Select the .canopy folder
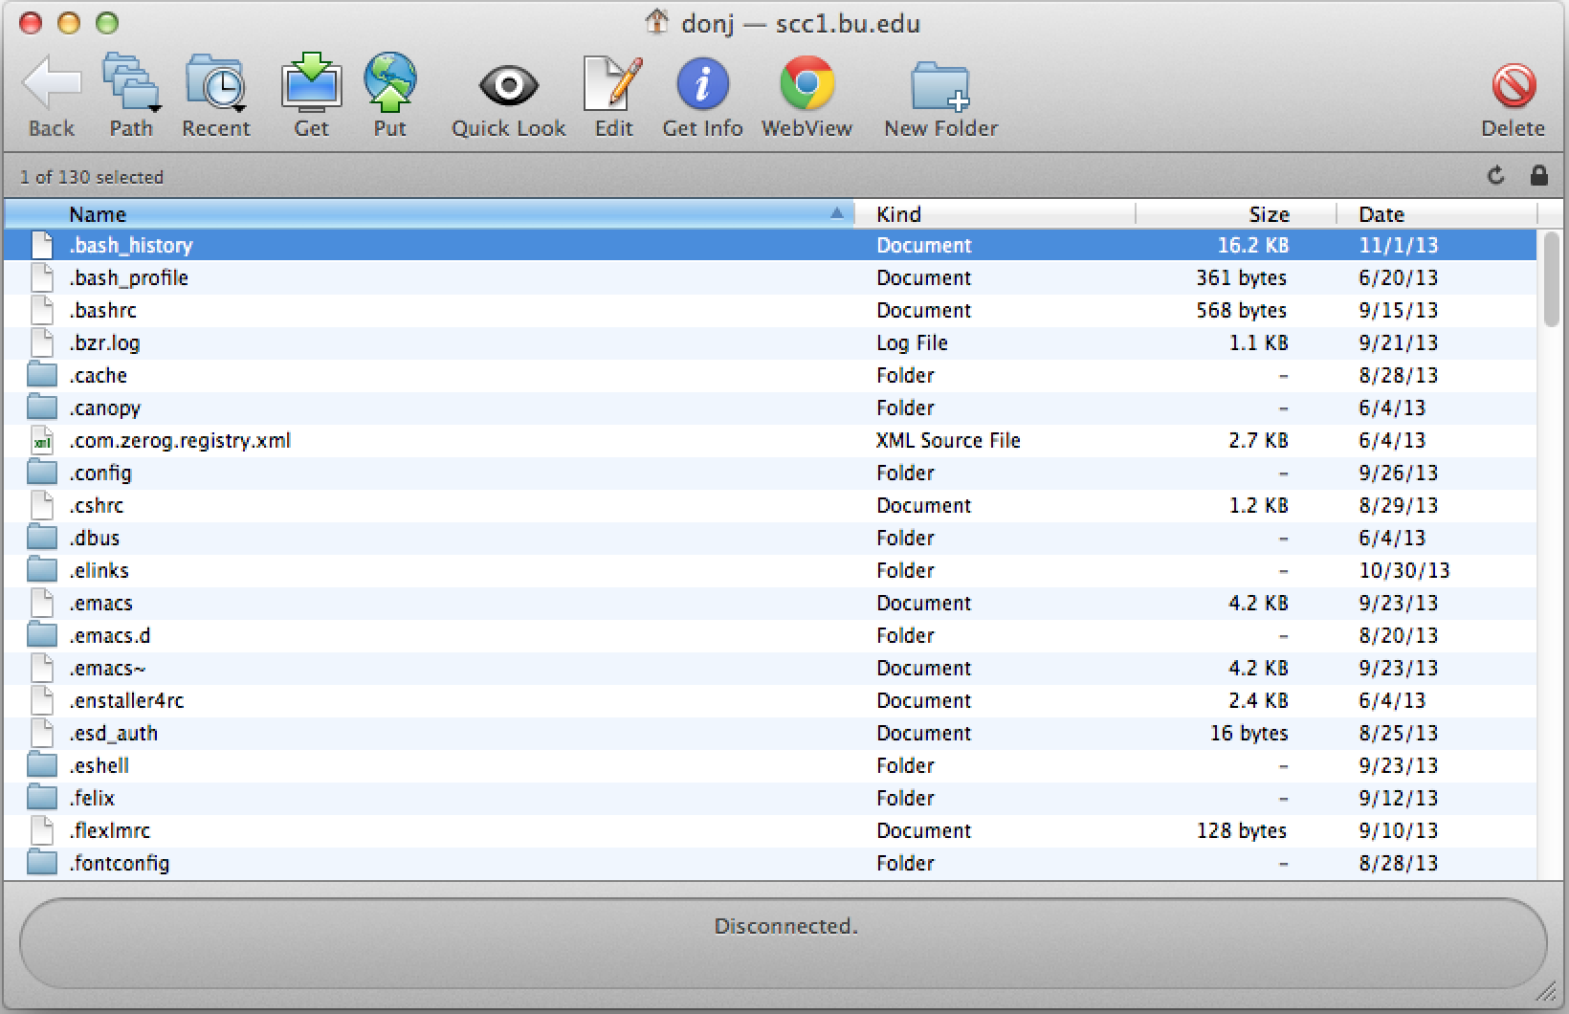Image resolution: width=1569 pixels, height=1014 pixels. (x=771, y=408)
